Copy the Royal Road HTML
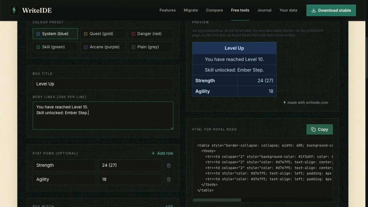Image resolution: width=368 pixels, height=207 pixels. click(320, 129)
